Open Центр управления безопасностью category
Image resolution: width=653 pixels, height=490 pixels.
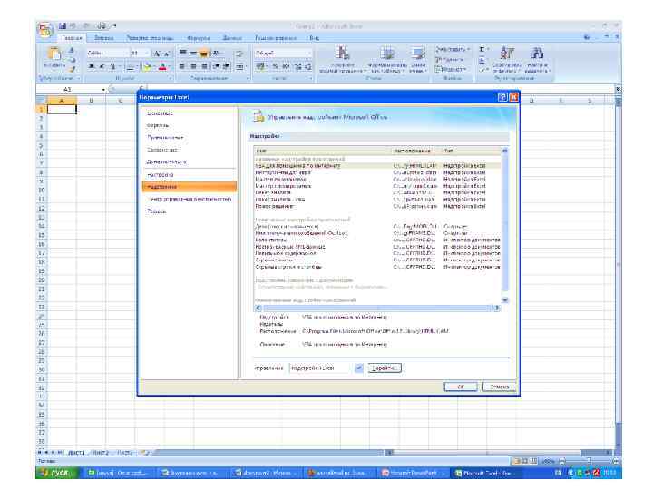pyautogui.click(x=189, y=199)
